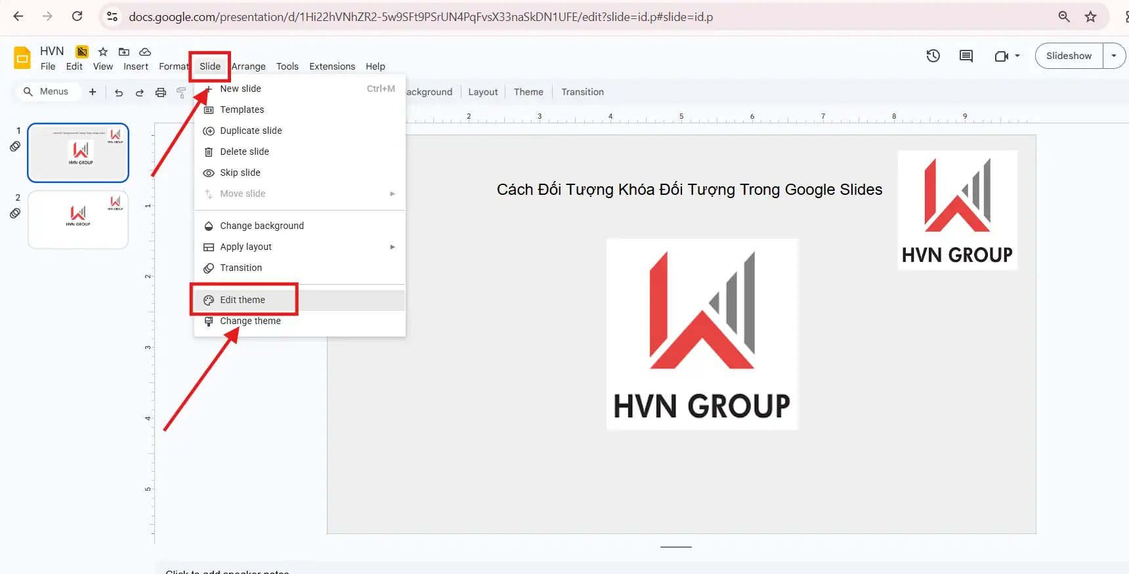Viewport: 1129px width, 574px height.
Task: Click the browser zoom magnifier icon
Action: point(1064,16)
